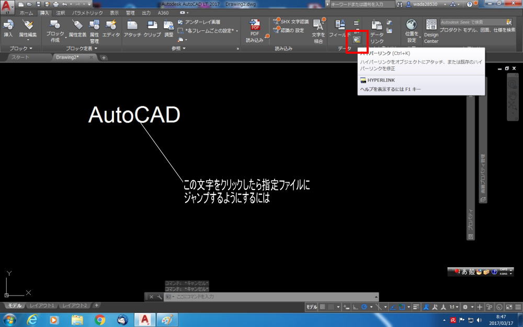
Task: Select the 属性定義 define attributes tool
Action: 77,28
